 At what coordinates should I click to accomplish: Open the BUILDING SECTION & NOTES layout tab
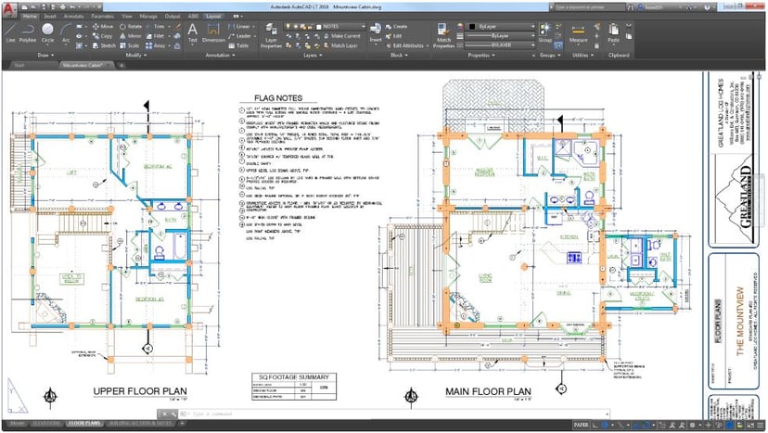tap(140, 423)
